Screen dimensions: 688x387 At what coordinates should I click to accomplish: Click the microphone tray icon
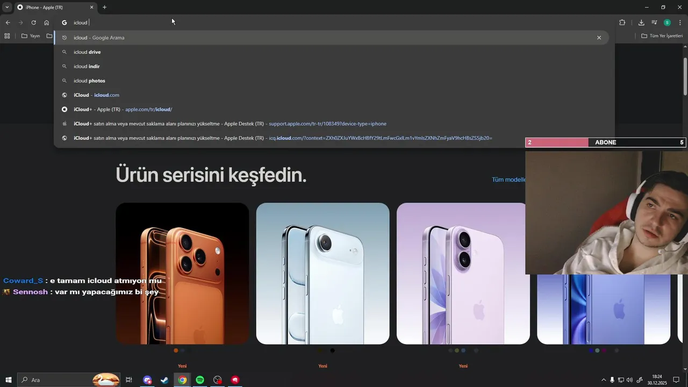[612, 380]
